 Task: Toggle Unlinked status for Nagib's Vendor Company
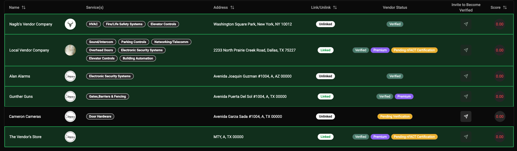pos(325,24)
